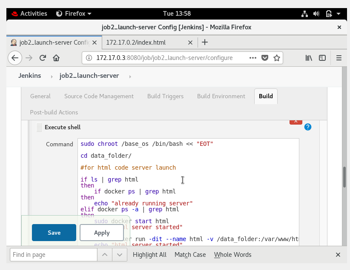
Task: Save the job configuration
Action: coord(54,233)
